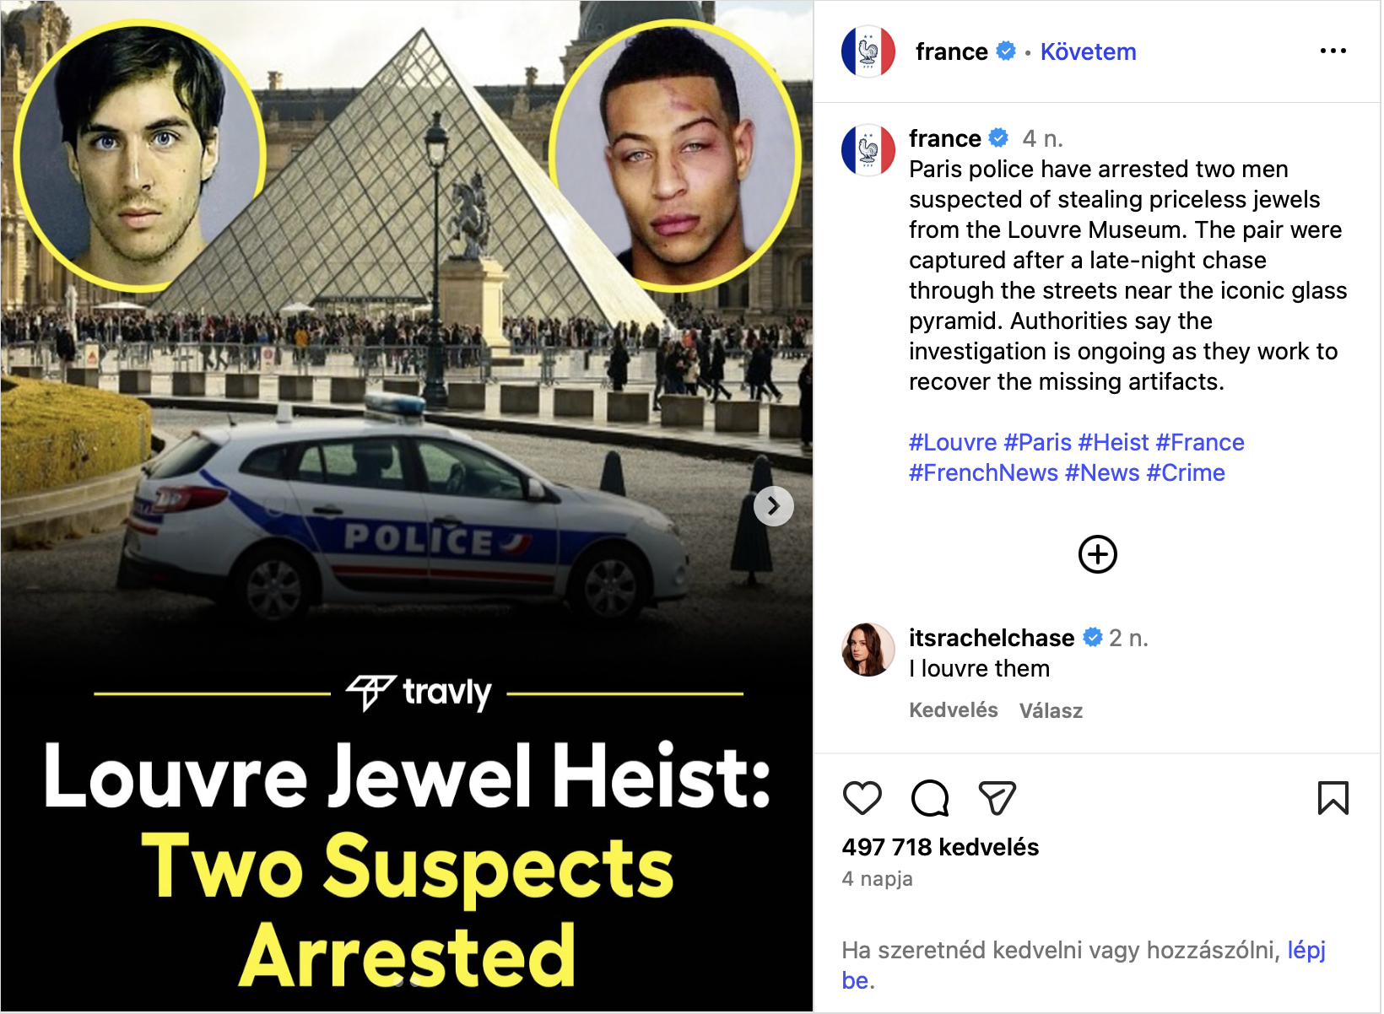Click france avatar beside caption

coord(868,150)
